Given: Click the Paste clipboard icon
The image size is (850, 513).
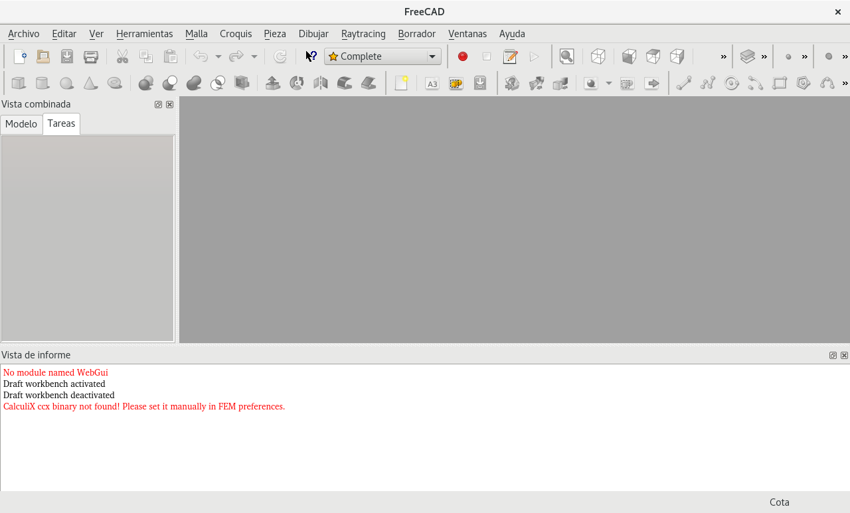Looking at the screenshot, I should (170, 56).
